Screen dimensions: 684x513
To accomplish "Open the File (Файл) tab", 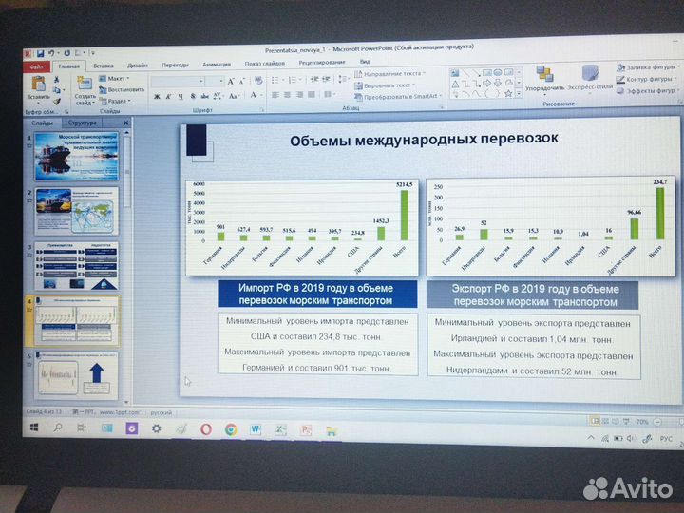I will point(37,66).
